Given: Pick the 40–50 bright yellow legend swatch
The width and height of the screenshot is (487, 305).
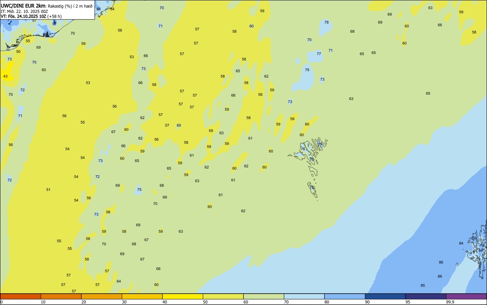Looking at the screenshot, I should (x=183, y=296).
